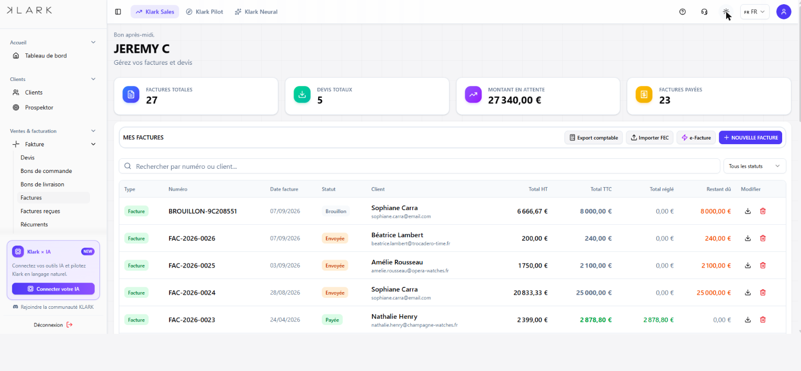Open Bons de commande in sidebar

pos(46,171)
